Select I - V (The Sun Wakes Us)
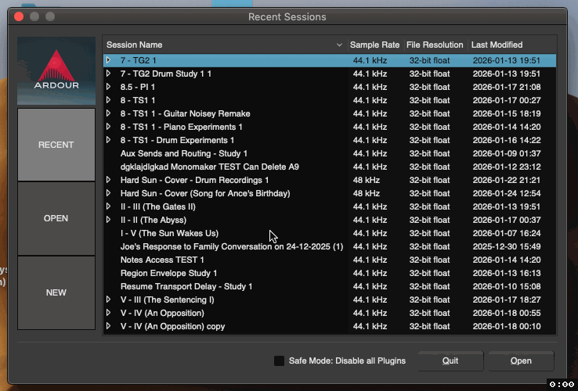578x391 pixels. point(169,233)
